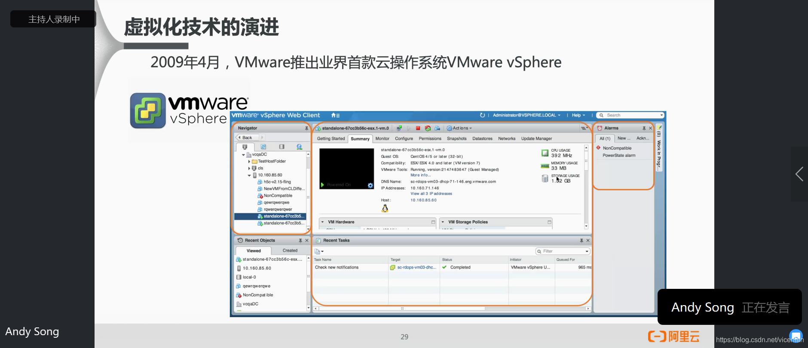Click the host link 10.160.85.60
The height and width of the screenshot is (348, 808).
pyautogui.click(x=423, y=200)
